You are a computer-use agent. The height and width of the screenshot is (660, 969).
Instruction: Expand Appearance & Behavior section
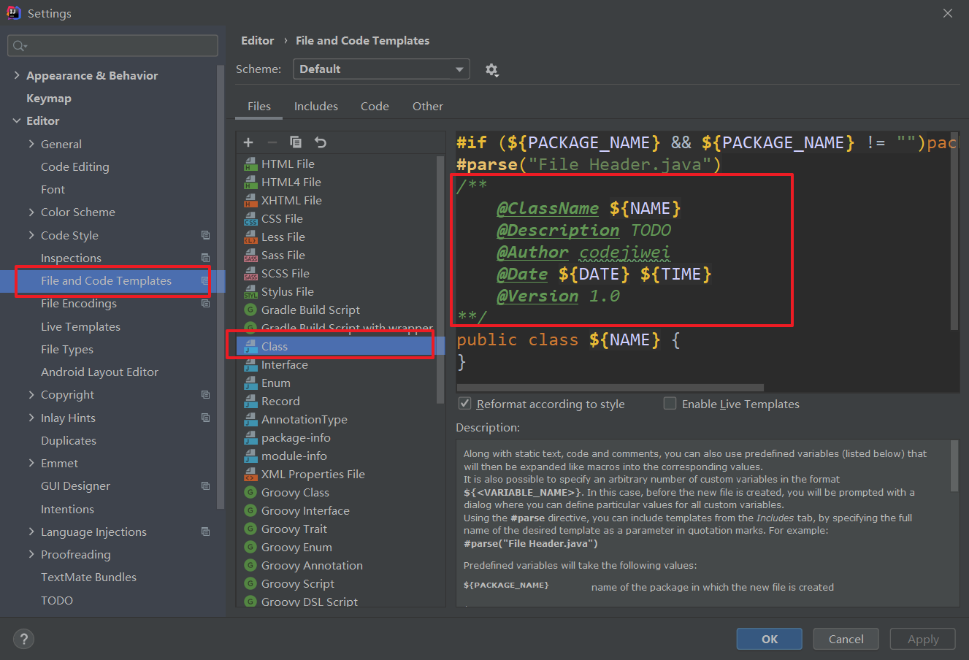pos(17,75)
